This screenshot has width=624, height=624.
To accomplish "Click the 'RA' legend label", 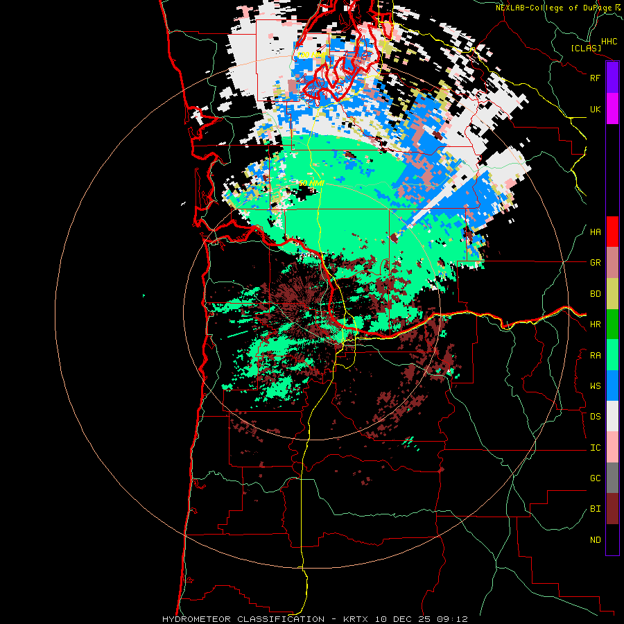I will click(x=596, y=356).
